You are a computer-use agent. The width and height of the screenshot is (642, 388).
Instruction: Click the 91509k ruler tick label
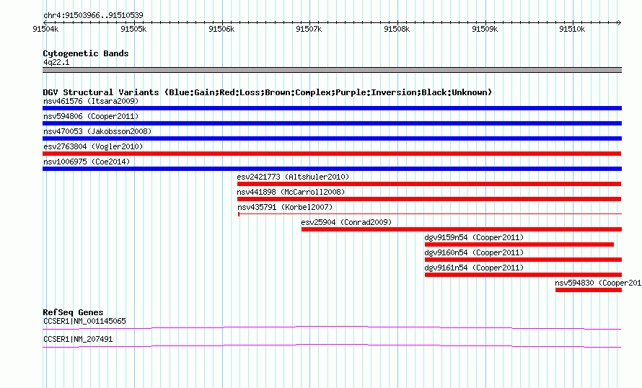pos(485,29)
